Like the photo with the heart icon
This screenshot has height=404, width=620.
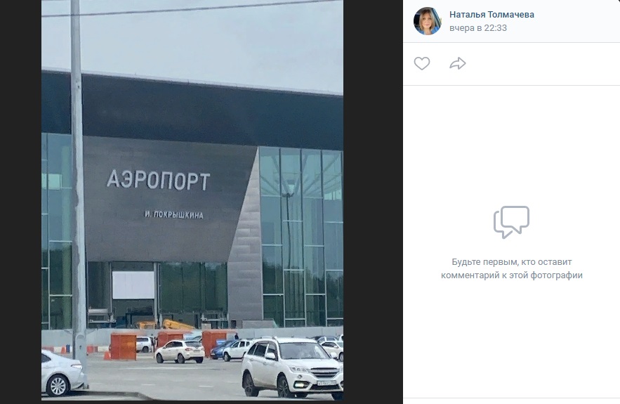pyautogui.click(x=422, y=63)
